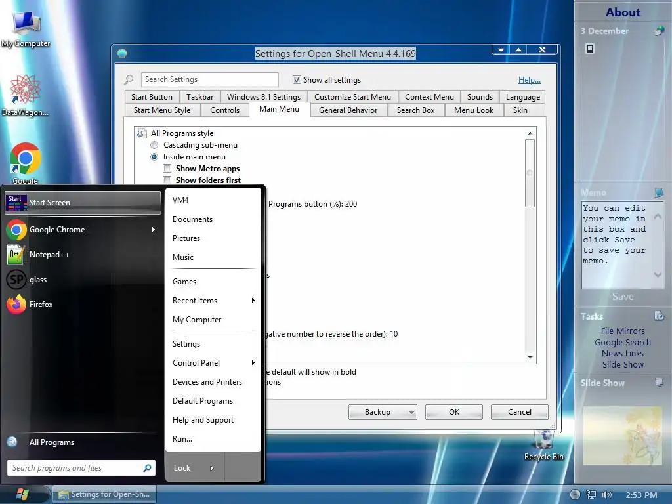Screen dimensions: 672x504
Task: Expand Google Chrome jump list arrow
Action: pyautogui.click(x=154, y=230)
